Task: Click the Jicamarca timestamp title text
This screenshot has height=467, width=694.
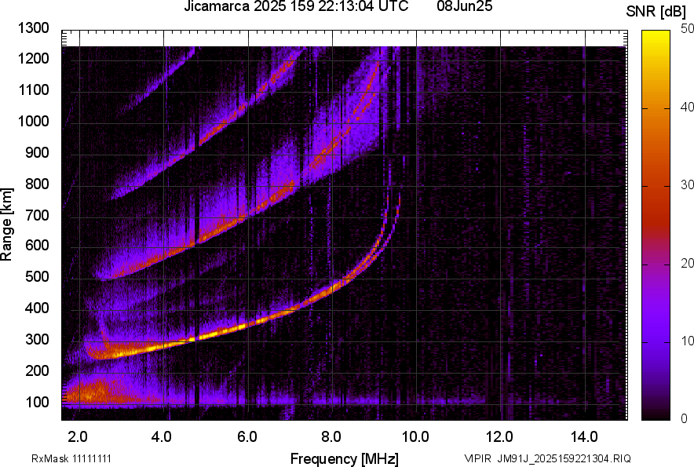Action: (x=296, y=6)
